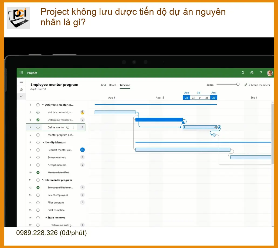This screenshot has width=278, height=248.
Task: Click the Zoom slider handle
Action: 238,84
